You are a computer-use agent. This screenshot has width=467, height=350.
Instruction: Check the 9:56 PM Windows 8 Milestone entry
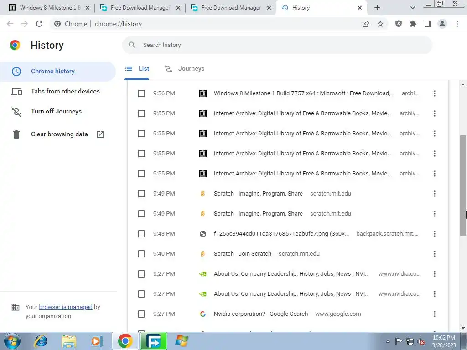[x=141, y=93]
